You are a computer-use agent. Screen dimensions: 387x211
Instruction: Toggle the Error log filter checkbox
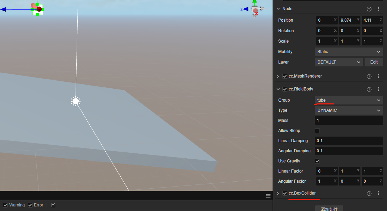pos(30,205)
